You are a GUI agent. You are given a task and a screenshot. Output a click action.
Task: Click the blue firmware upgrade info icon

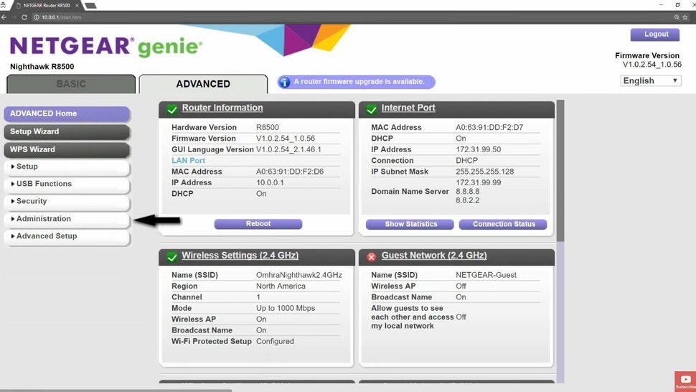(x=284, y=82)
